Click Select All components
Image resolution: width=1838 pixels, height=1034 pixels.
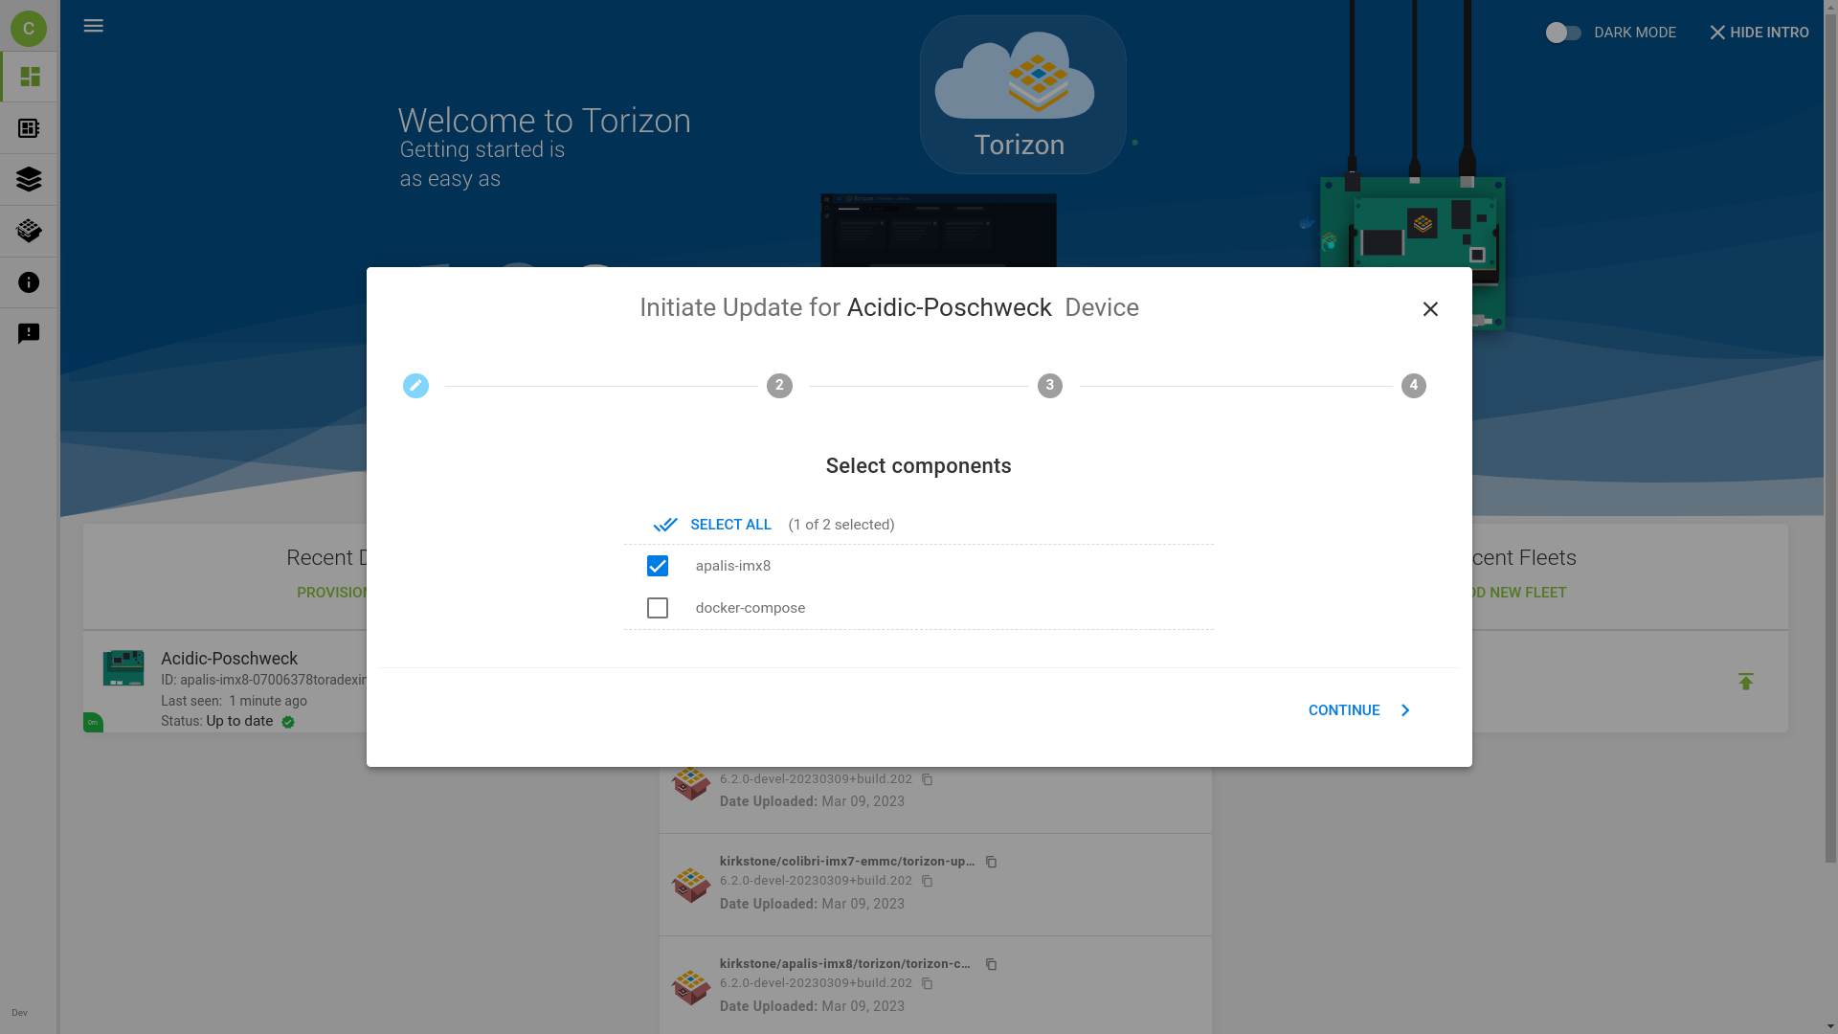tap(712, 525)
